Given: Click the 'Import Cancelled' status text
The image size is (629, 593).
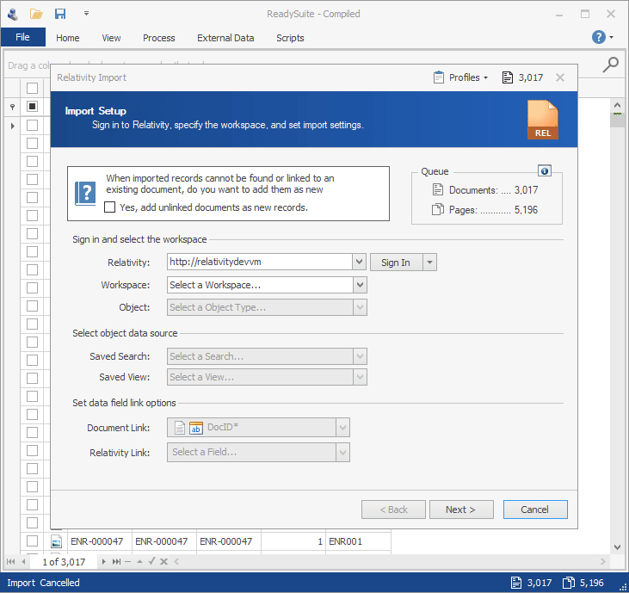Looking at the screenshot, I should tap(43, 583).
